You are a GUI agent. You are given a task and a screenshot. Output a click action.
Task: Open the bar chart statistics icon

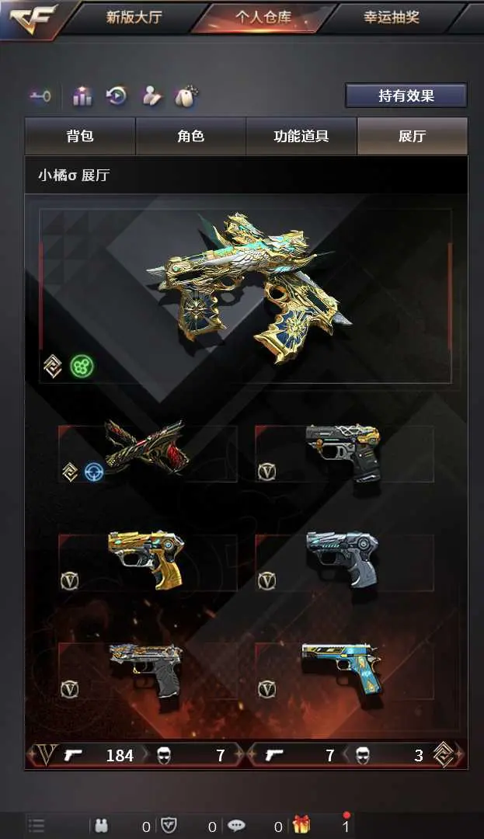pyautogui.click(x=82, y=96)
